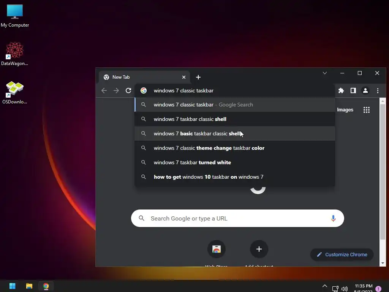389x292 pixels.
Task: Click page scrollbar down arrow
Action: 383,263
